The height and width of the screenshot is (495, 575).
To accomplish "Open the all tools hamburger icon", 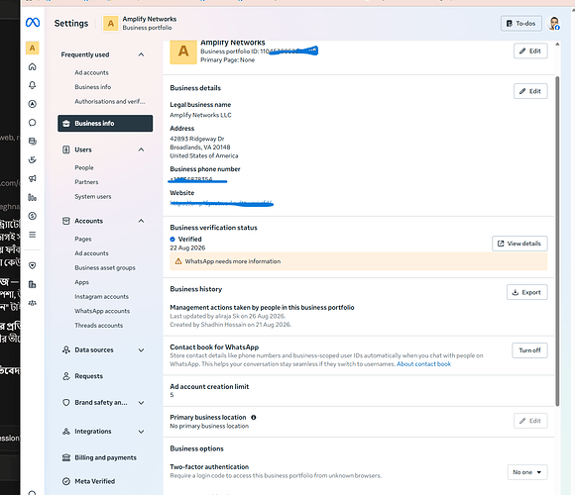I will (33, 235).
